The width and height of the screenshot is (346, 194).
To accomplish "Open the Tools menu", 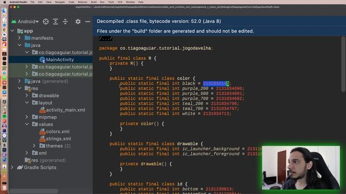I will click(111, 2).
